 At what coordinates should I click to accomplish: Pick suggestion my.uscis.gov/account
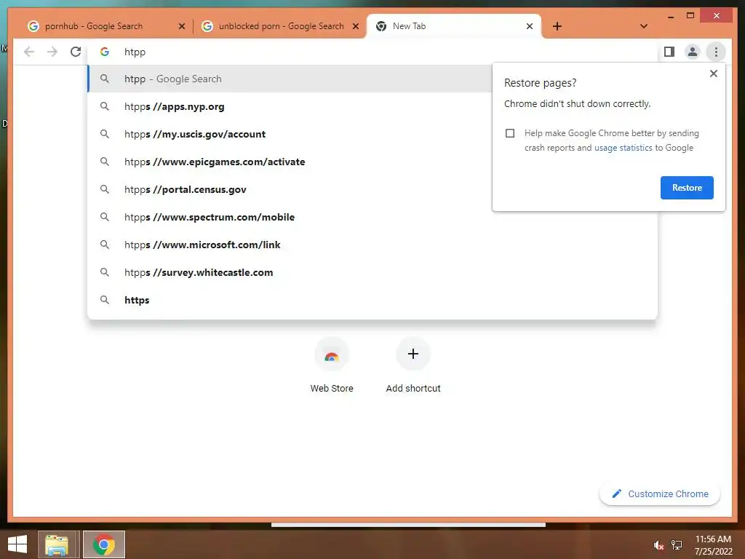[x=290, y=134]
